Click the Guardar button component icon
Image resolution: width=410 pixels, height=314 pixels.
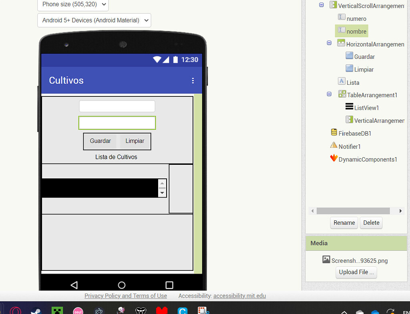click(349, 56)
